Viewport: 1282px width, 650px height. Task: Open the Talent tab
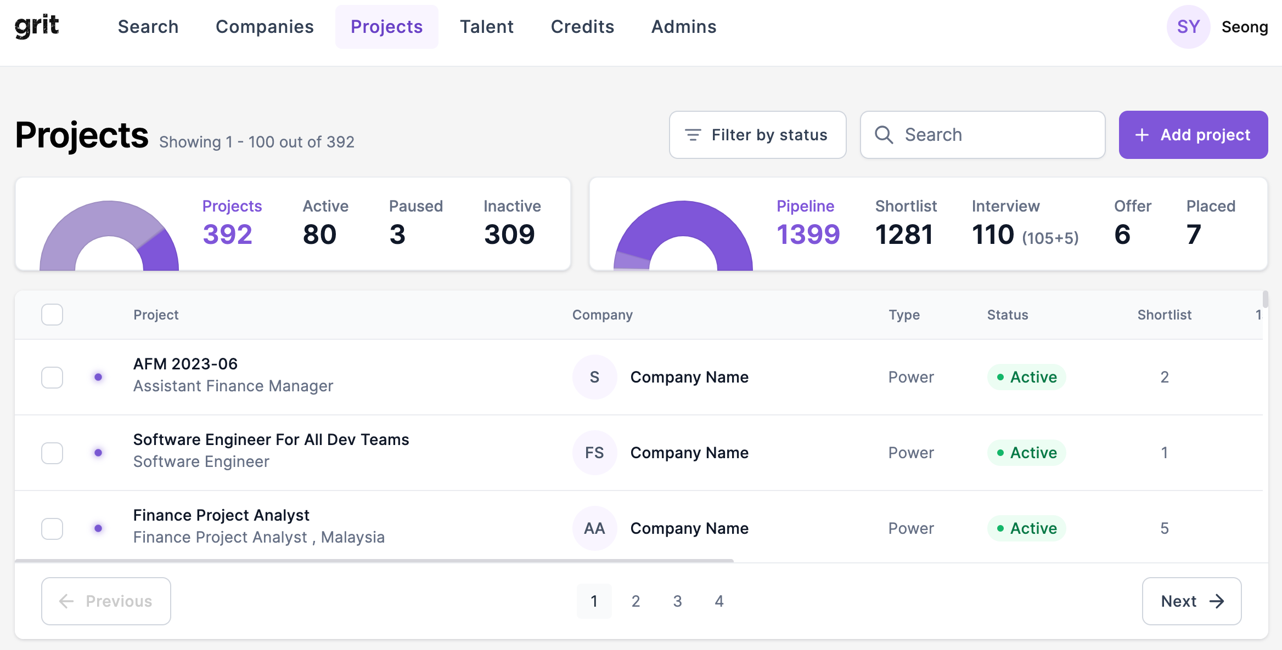[x=487, y=27]
